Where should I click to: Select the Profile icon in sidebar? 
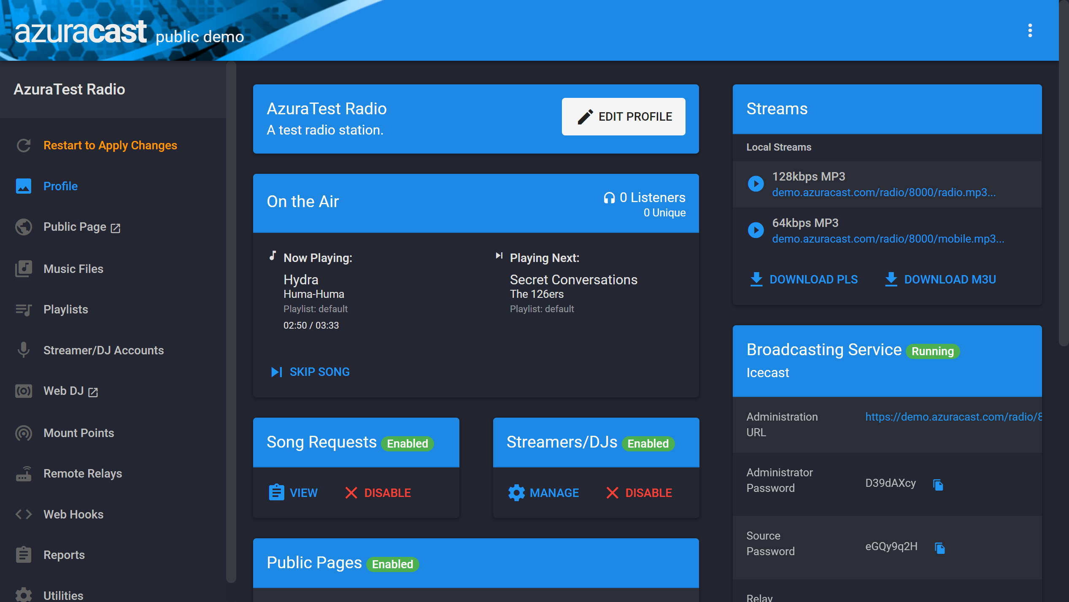(x=24, y=186)
